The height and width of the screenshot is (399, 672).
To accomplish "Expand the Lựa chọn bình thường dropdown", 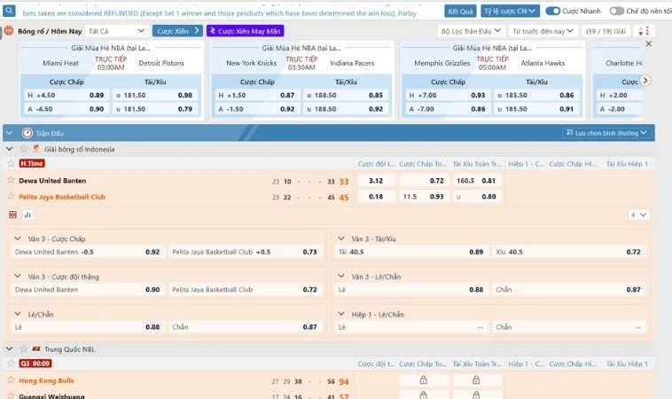I will 608,133.
